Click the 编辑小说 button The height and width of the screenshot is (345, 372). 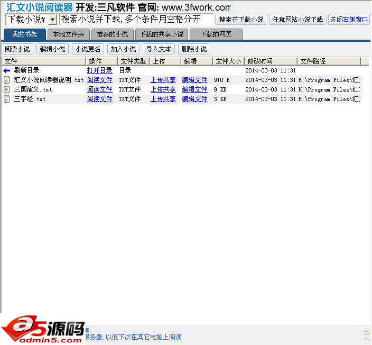(52, 49)
